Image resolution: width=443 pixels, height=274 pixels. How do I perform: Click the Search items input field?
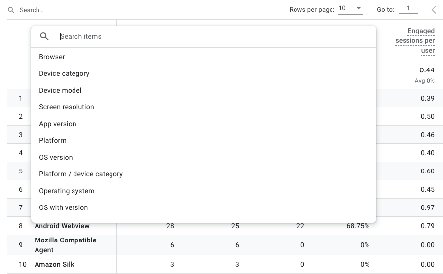point(212,36)
